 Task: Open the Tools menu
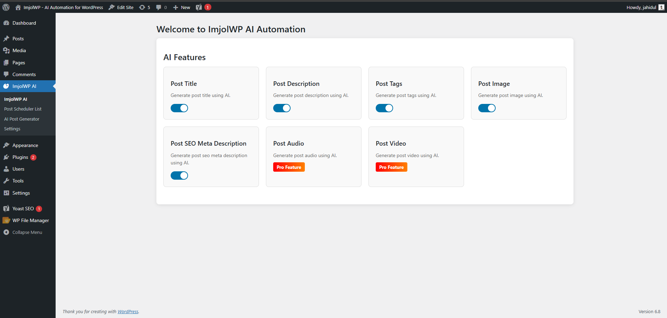tap(28, 181)
